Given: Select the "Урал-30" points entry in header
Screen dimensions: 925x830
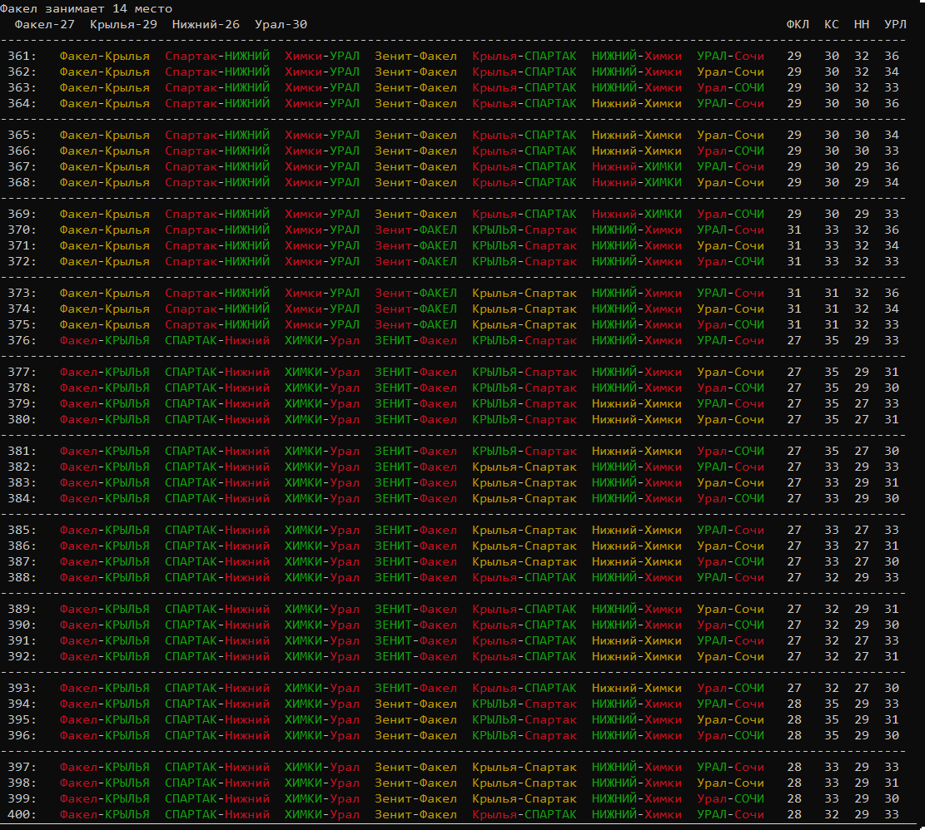Looking at the screenshot, I should [281, 25].
